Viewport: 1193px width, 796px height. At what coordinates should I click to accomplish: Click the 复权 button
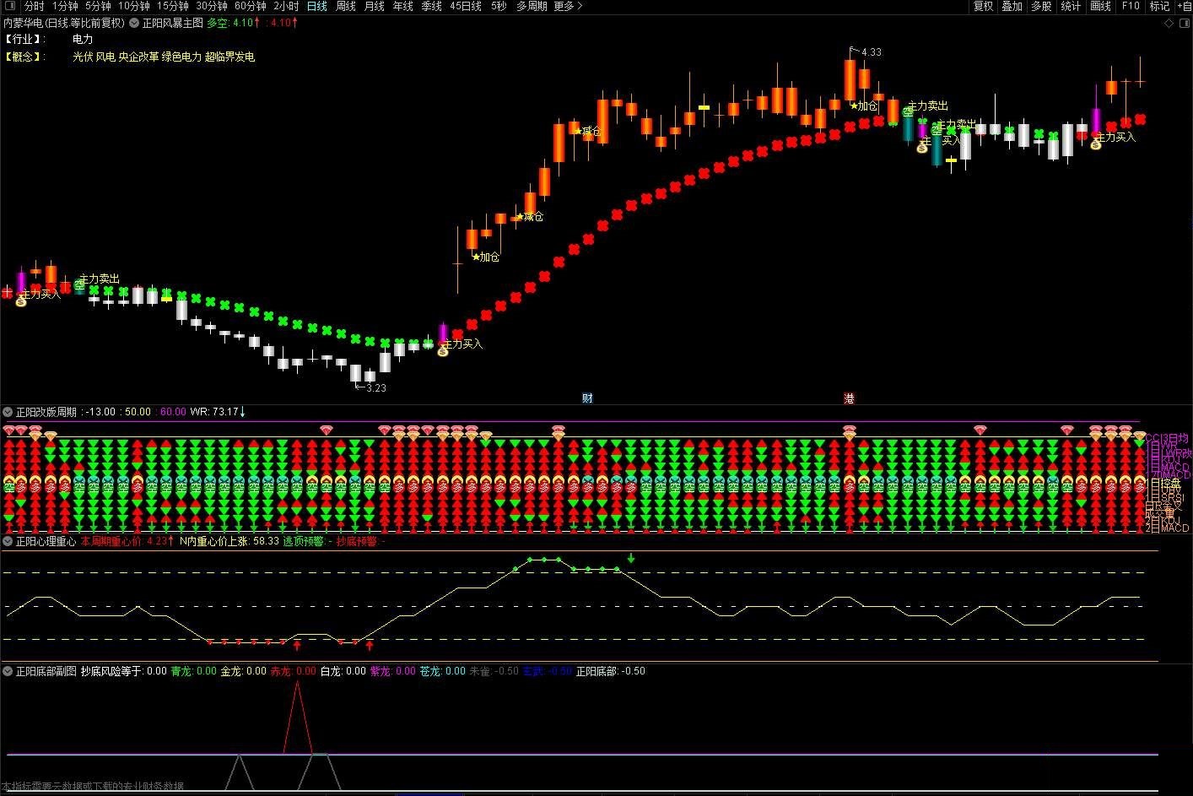[984, 6]
